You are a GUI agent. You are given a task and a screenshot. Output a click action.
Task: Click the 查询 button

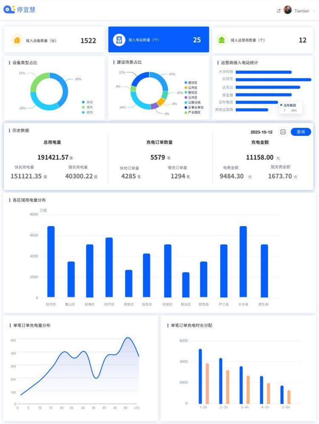pos(301,132)
